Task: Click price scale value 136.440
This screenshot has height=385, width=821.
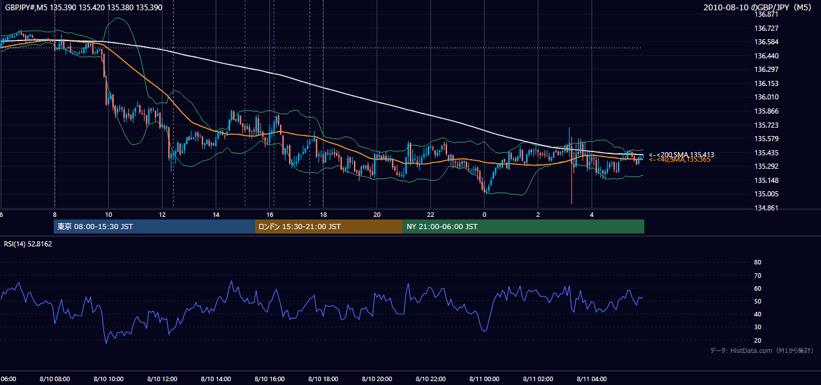Action: click(766, 56)
